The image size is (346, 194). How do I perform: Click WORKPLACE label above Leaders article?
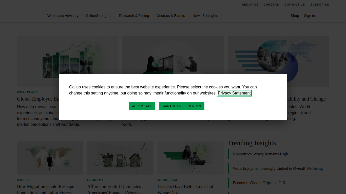[x=168, y=180]
